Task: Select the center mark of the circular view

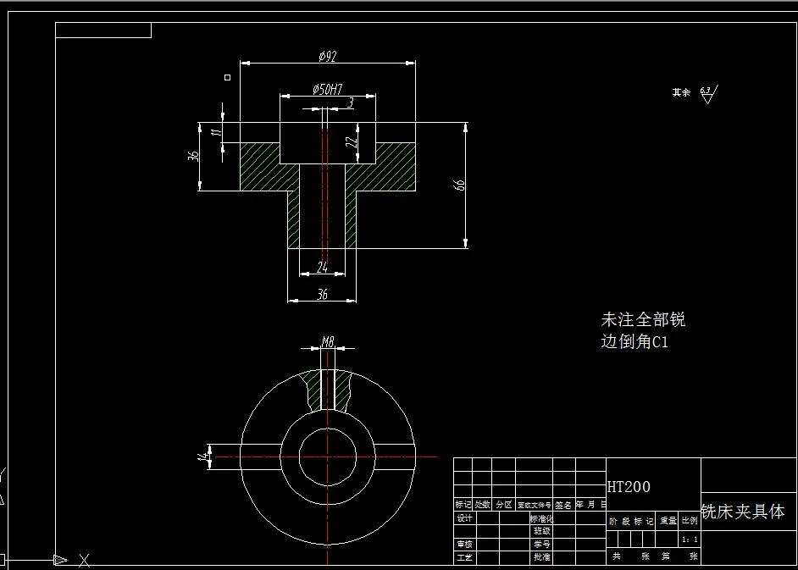Action: point(326,457)
